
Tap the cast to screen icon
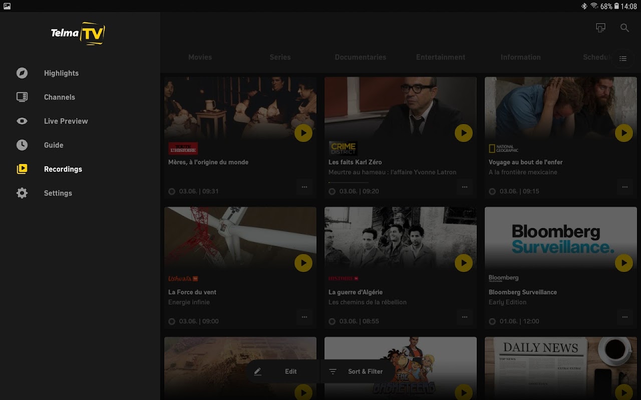(600, 28)
